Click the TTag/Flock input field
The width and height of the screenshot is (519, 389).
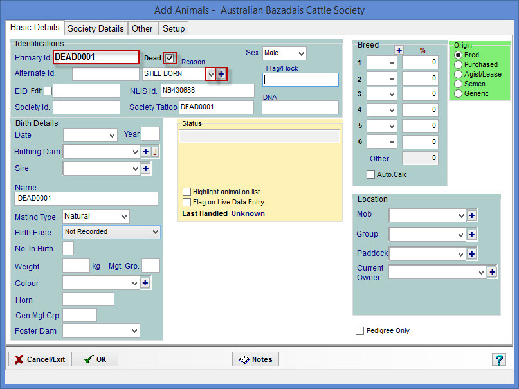pos(300,80)
